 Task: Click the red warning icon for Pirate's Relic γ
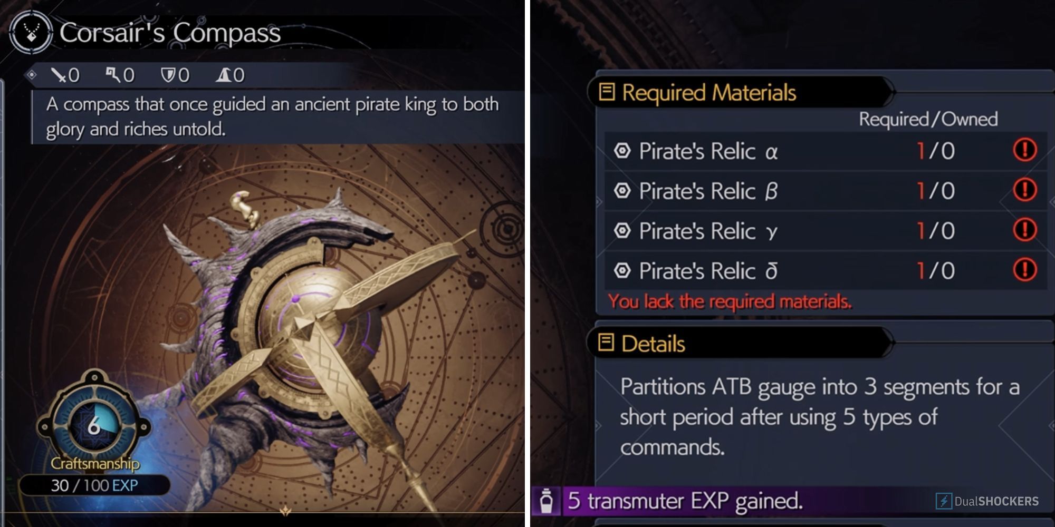coord(1024,230)
